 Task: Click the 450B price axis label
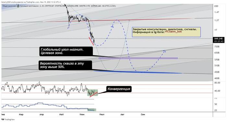217,72
